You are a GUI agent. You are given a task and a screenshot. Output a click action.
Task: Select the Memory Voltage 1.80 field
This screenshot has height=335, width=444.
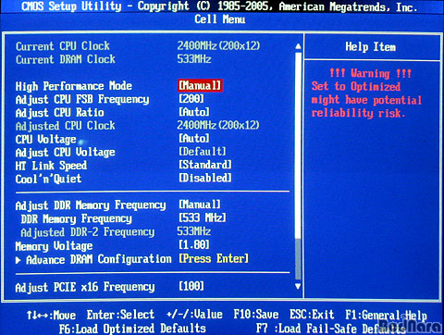[194, 245]
